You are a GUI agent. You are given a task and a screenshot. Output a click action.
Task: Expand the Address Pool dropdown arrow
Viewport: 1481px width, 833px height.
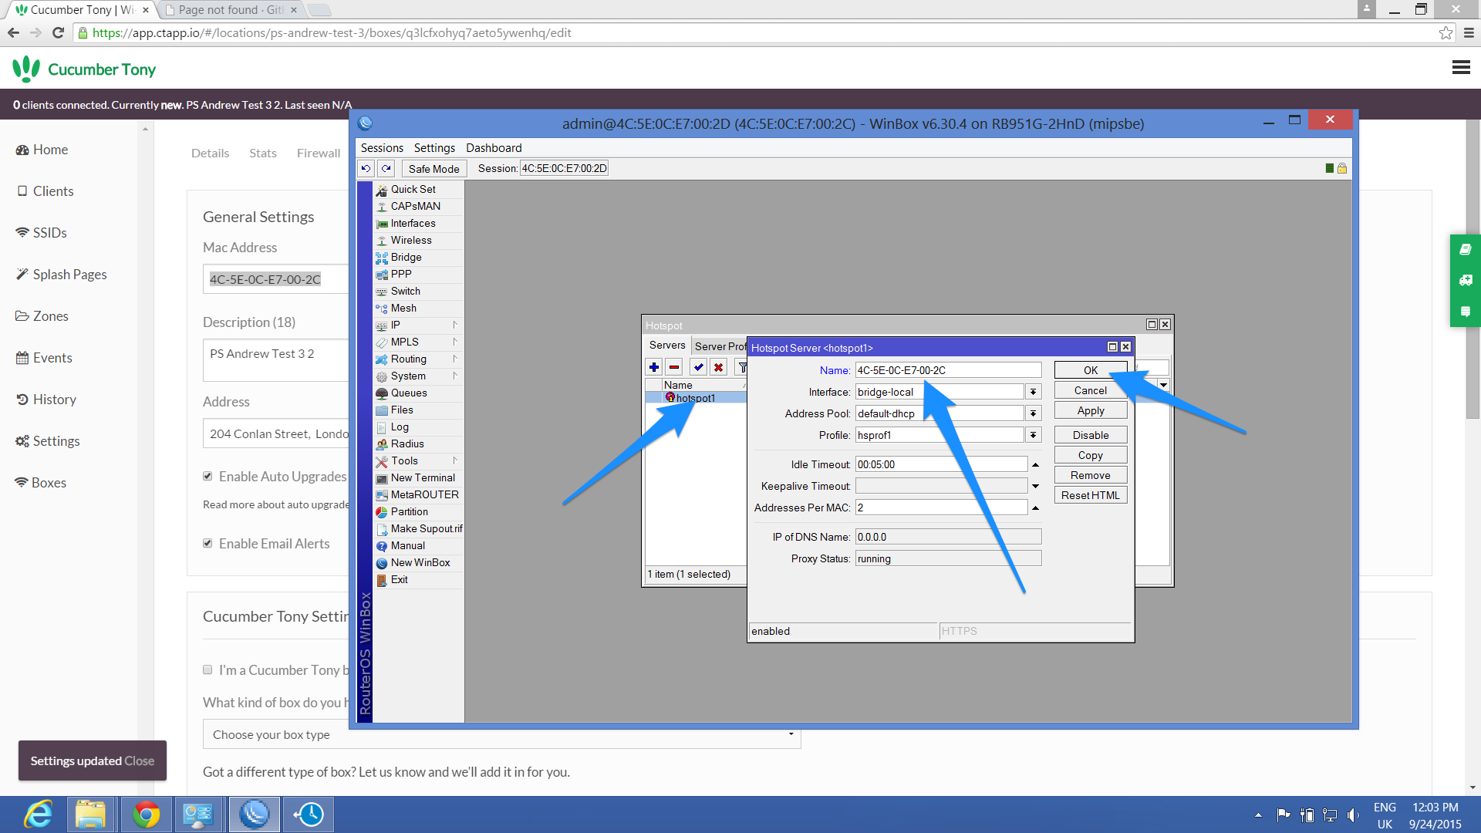[x=1034, y=413]
